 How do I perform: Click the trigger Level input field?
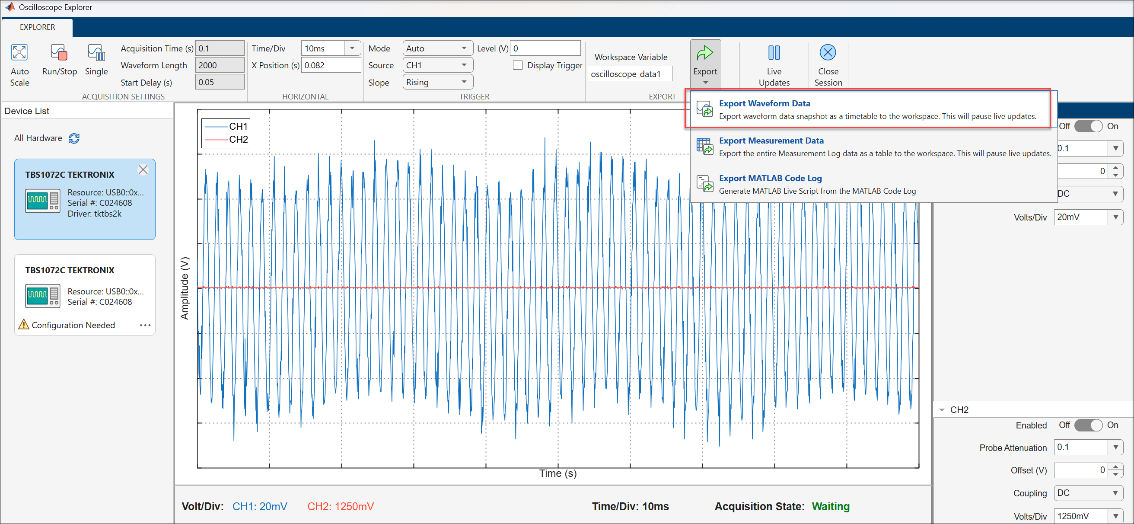tap(545, 48)
